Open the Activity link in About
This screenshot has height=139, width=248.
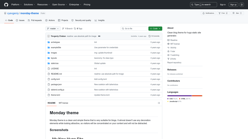(172, 48)
